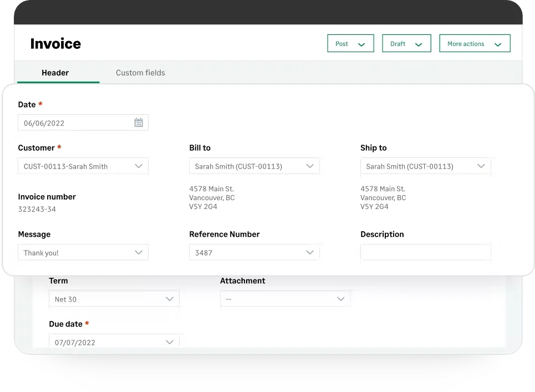Viewport: 535px width, 392px height.
Task: Click Ship to postal code V5Y 2G4
Action: click(374, 206)
